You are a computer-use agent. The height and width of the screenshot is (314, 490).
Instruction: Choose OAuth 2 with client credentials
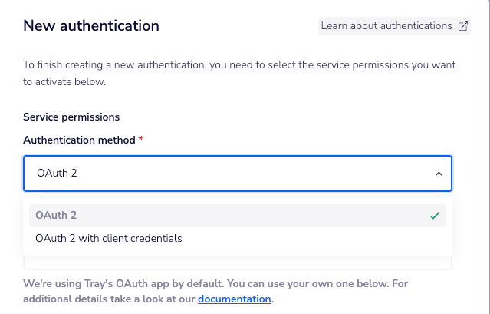[109, 238]
